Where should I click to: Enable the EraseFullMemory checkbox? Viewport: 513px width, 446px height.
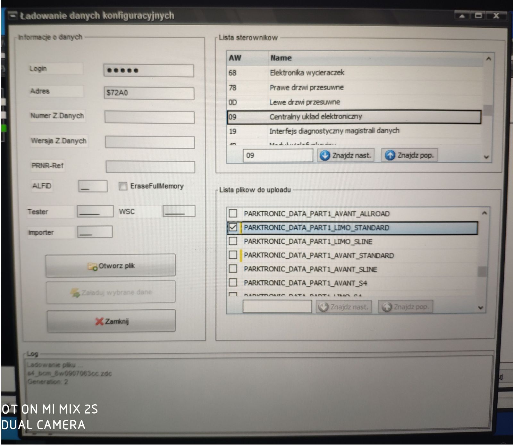pyautogui.click(x=123, y=186)
